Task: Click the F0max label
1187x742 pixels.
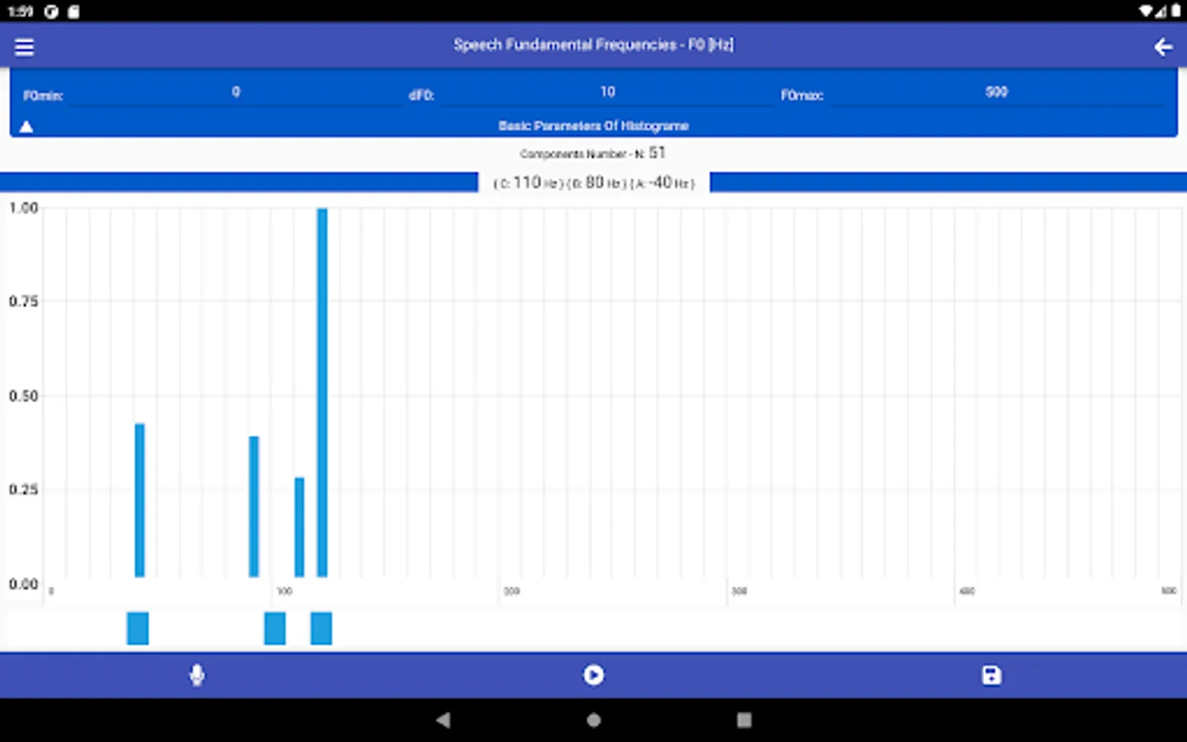Action: (x=802, y=96)
